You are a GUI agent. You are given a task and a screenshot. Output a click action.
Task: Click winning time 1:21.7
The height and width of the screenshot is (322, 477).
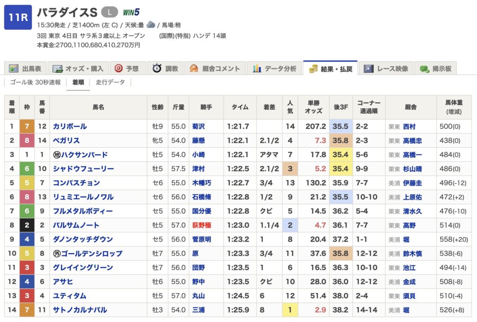238,127
